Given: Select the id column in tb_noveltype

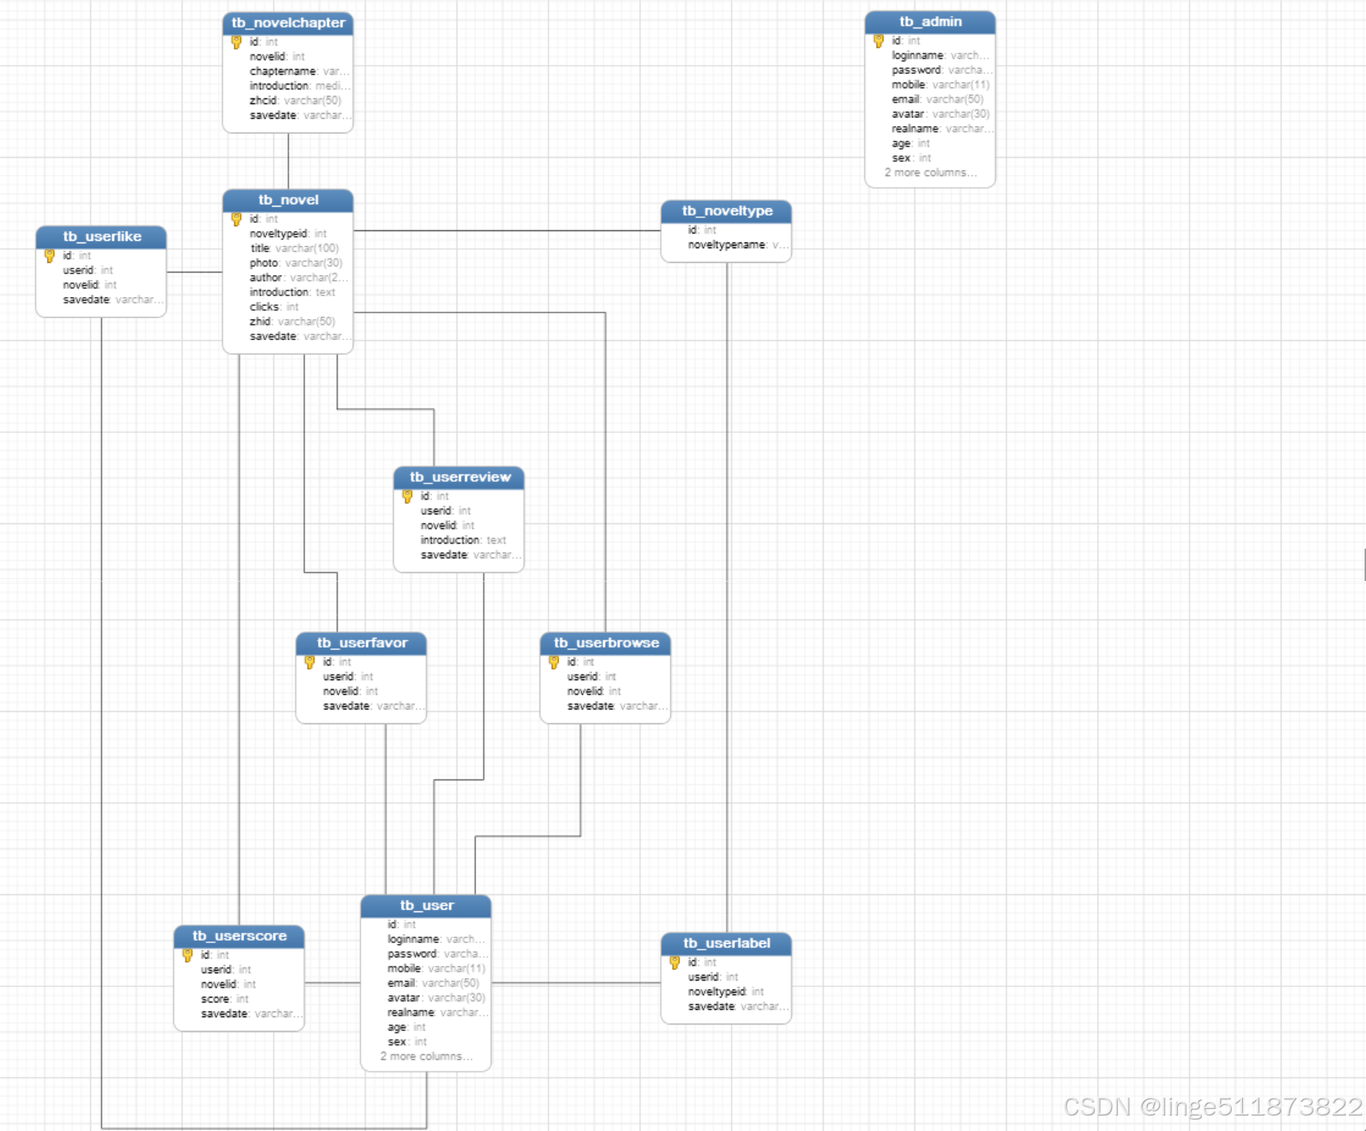Looking at the screenshot, I should point(702,230).
